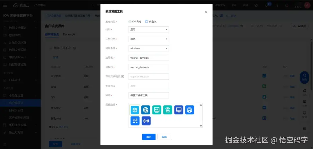The height and width of the screenshot is (149, 313).
Task: Click the 腾讯会议 row icon
Action: (x=264, y=107)
